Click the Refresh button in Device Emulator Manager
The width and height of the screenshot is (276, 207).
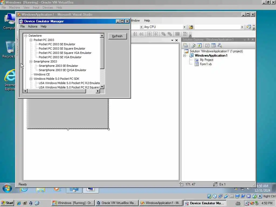118,36
